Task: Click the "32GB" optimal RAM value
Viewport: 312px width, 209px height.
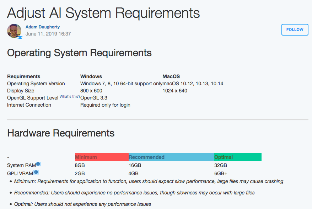Action: point(221,165)
